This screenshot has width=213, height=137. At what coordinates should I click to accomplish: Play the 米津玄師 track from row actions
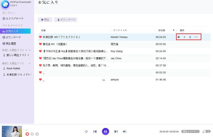179,37
